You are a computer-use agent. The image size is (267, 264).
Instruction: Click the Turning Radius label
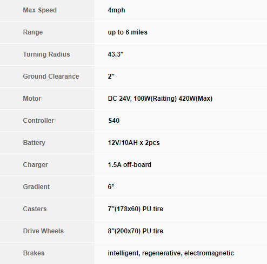click(46, 54)
